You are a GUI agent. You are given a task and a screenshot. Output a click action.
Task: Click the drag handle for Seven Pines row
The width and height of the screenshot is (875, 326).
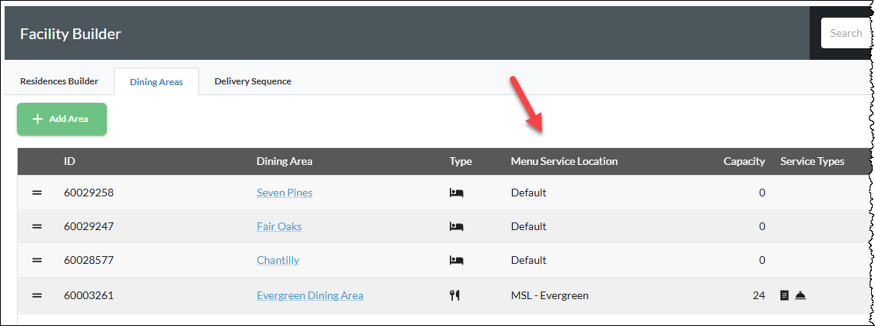[x=37, y=193]
